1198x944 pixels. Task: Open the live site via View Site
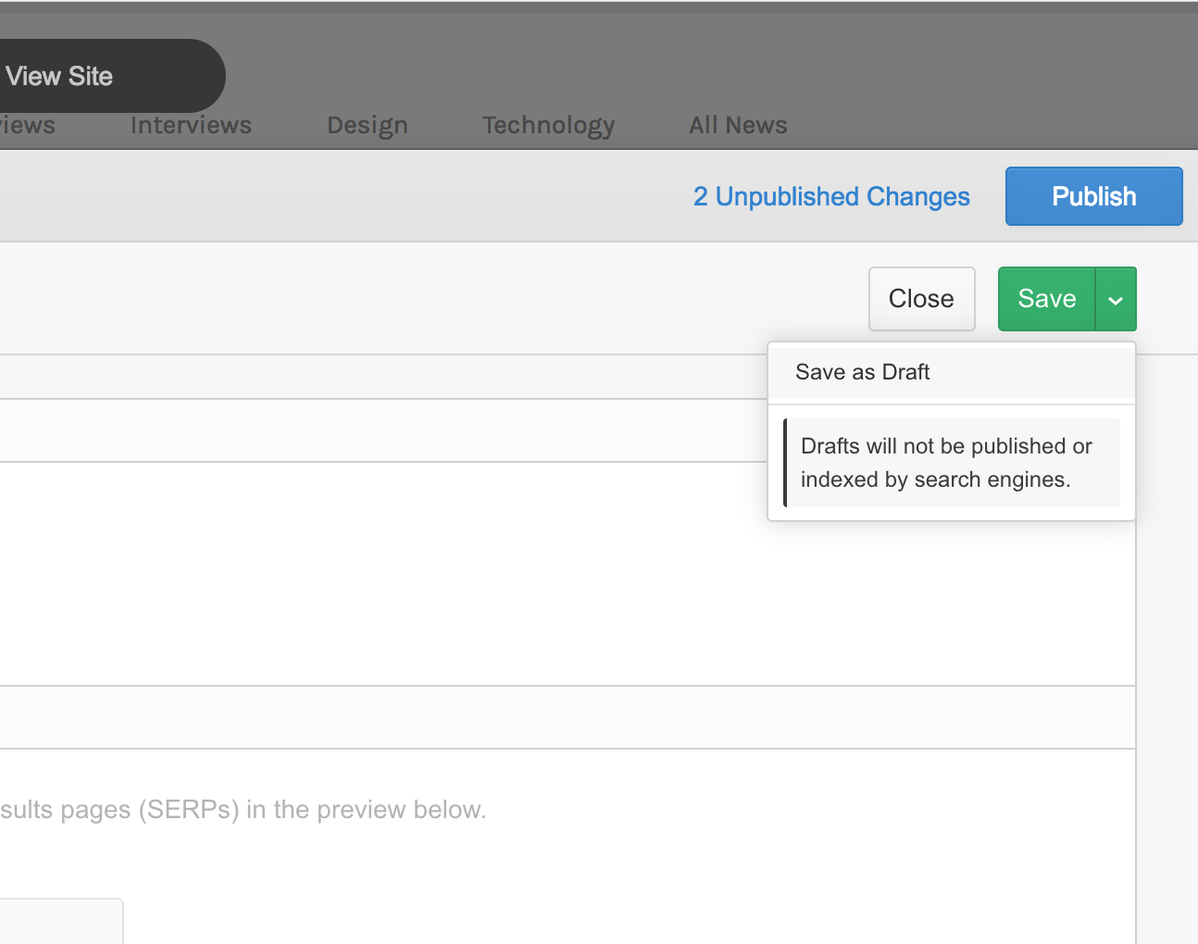click(x=59, y=76)
